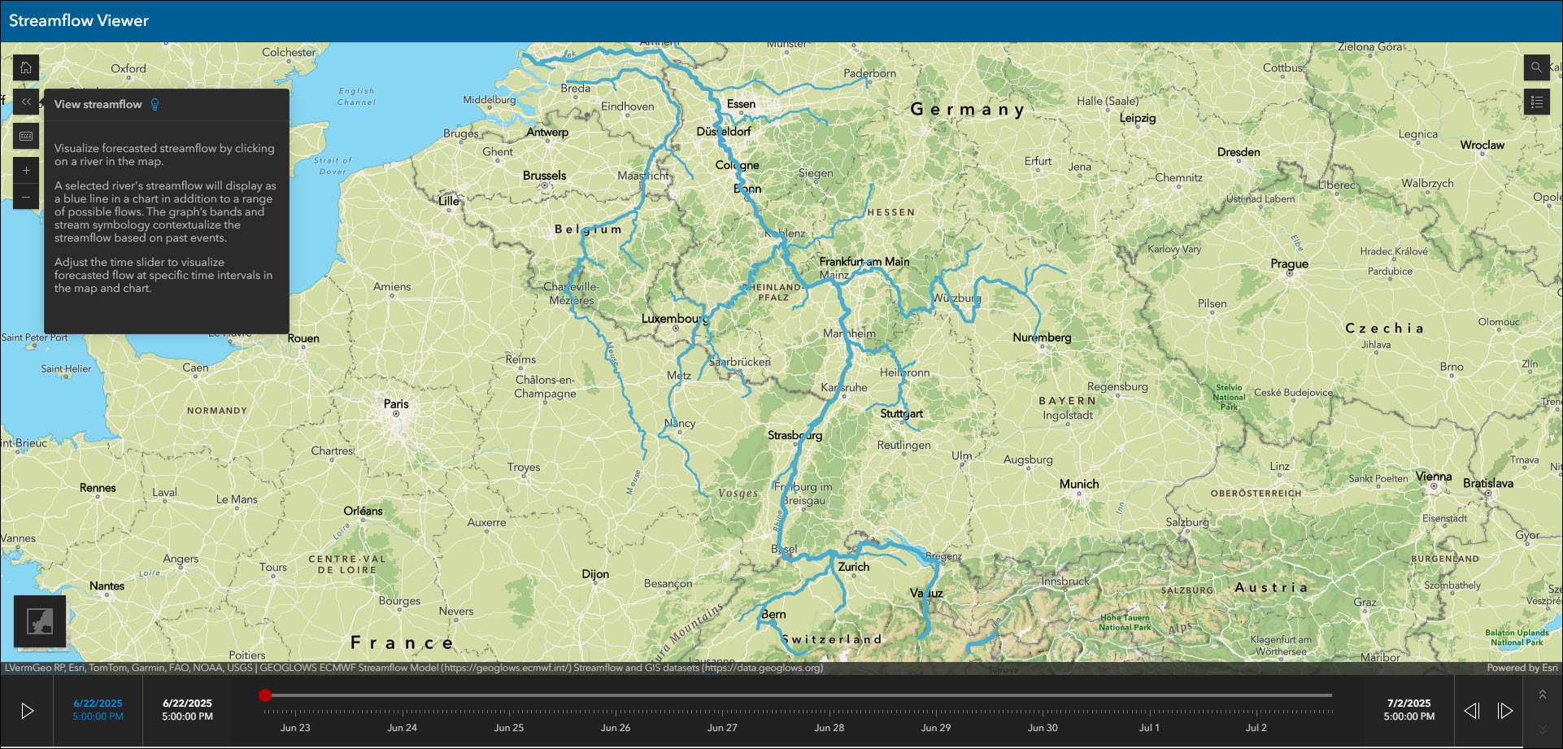Click the Paris city label

(x=396, y=403)
